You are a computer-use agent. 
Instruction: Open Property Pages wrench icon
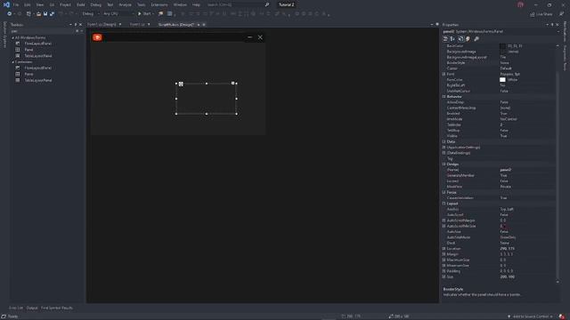coord(476,39)
